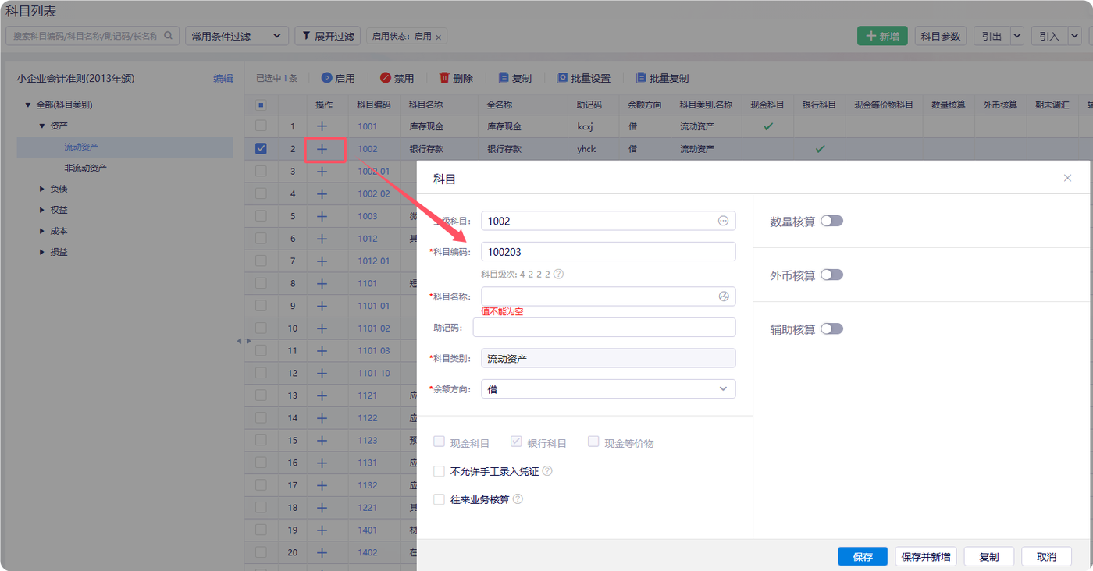Expand the 损益 tree node
1093x571 pixels.
coord(42,252)
